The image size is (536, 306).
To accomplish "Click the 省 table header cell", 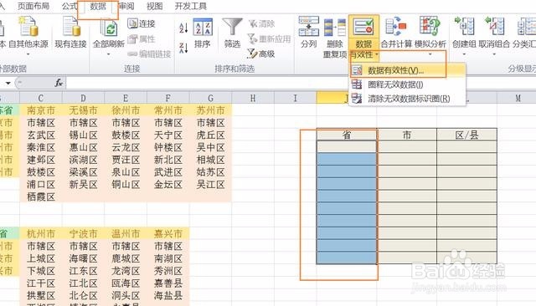I will pyautogui.click(x=347, y=135).
